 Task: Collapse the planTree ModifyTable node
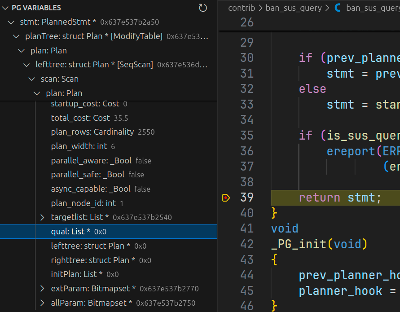point(17,36)
